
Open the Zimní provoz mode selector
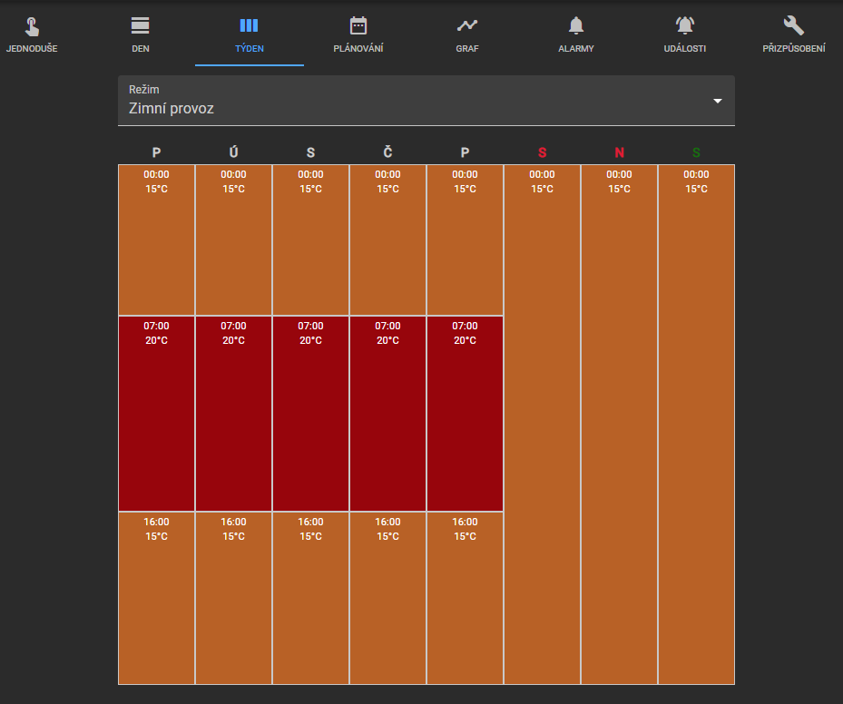pyautogui.click(x=426, y=101)
